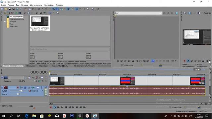Open preview Split Screen dropdown arrow
212x119 pixels.
(x=202, y=13)
